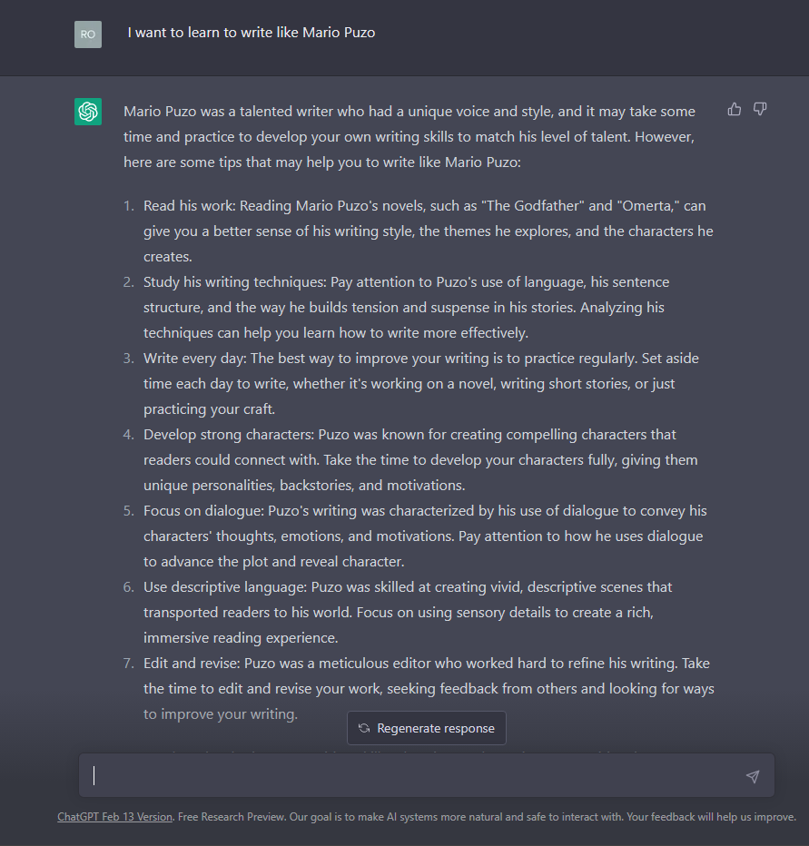Click the thumbs up feedback icon

pos(734,110)
